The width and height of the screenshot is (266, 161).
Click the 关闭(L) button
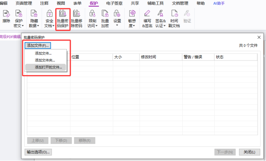pos(250,152)
